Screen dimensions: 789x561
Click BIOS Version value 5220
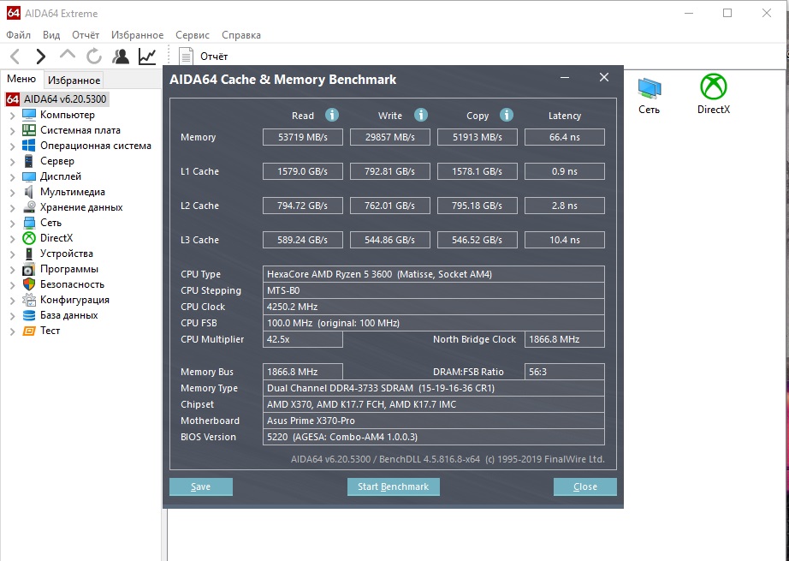point(433,437)
